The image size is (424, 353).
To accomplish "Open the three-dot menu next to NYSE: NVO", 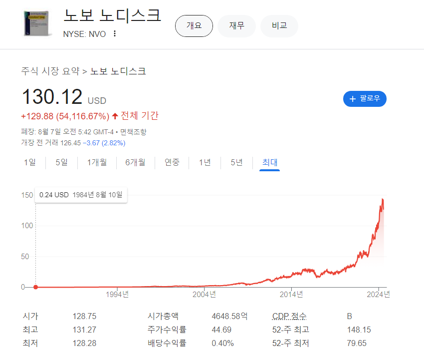I will tap(115, 33).
